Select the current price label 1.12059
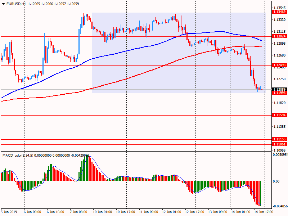This screenshot has width=288, height=216. (x=279, y=89)
